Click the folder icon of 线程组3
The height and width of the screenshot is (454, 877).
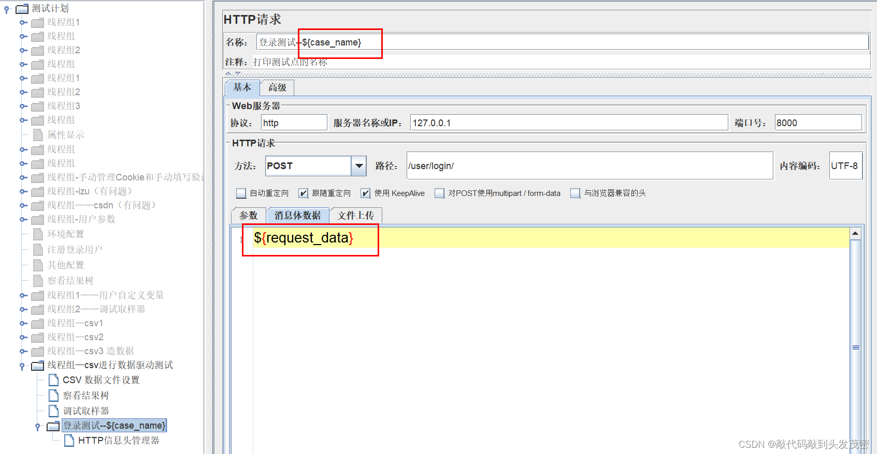pos(37,106)
